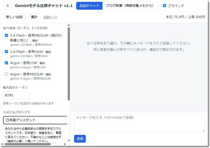Uncheck Argon 思考LOW option
The width and height of the screenshot is (210, 148).
(7, 63)
